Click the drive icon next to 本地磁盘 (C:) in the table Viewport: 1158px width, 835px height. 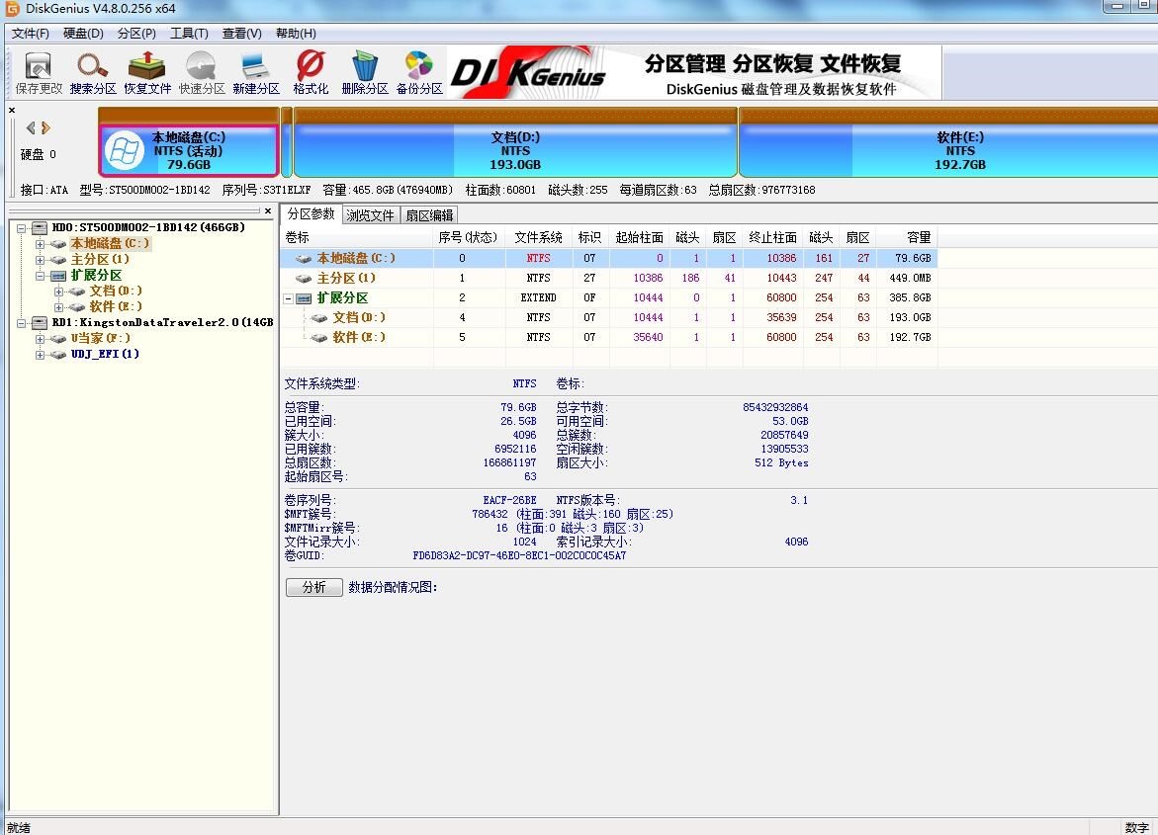tap(304, 258)
